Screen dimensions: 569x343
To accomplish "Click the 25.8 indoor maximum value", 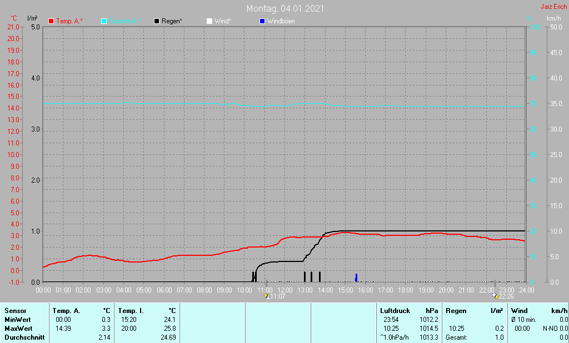I will [170, 329].
